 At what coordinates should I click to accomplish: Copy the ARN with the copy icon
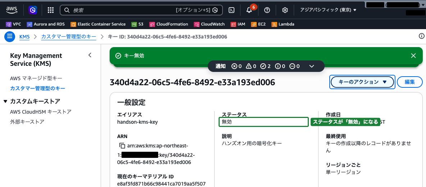tap(122, 145)
